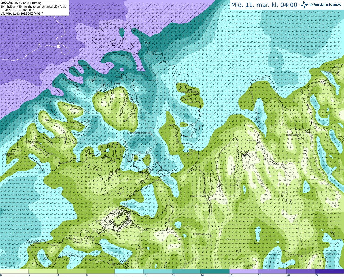Click the legend scale value '16'
This screenshot has height=277, width=344.
point(231,275)
